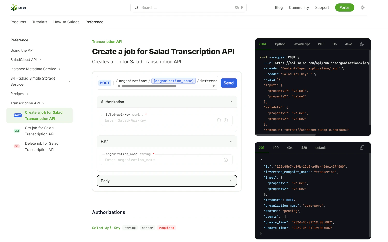Copy the cURL request code
Screen dimensions: 388x242
click(x=362, y=44)
